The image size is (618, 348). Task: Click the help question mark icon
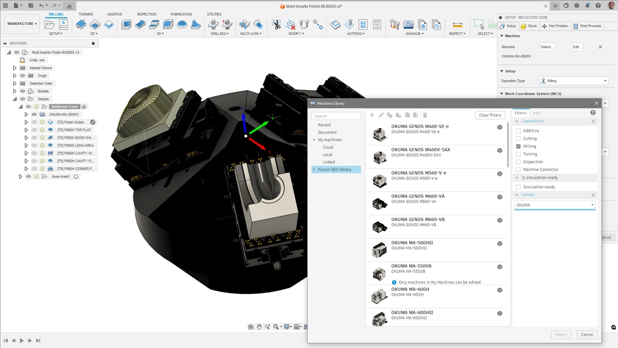pos(593,113)
